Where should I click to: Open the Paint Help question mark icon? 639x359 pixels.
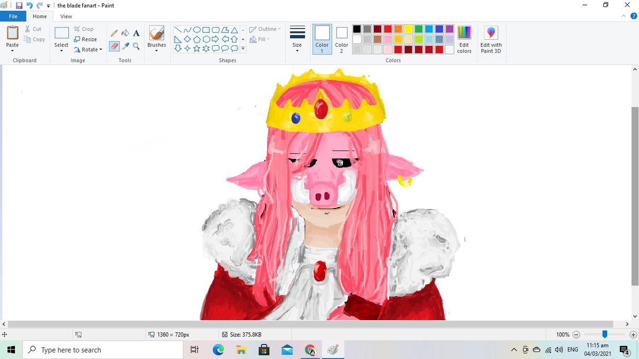point(634,16)
